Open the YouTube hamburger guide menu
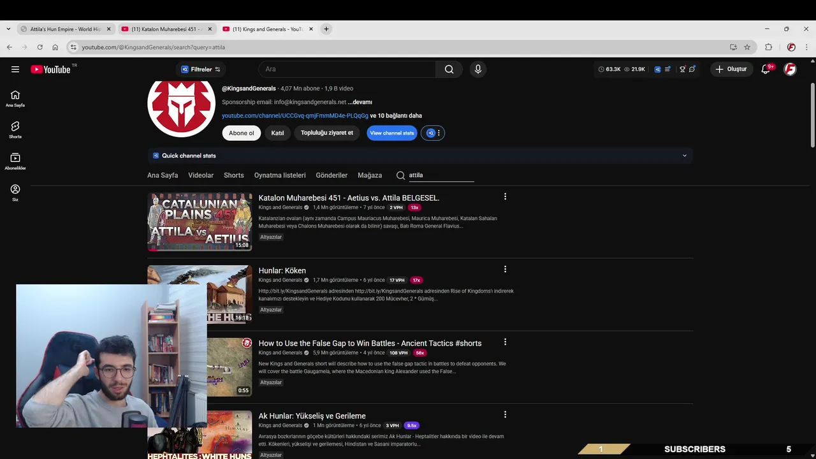816x459 pixels. (x=15, y=69)
